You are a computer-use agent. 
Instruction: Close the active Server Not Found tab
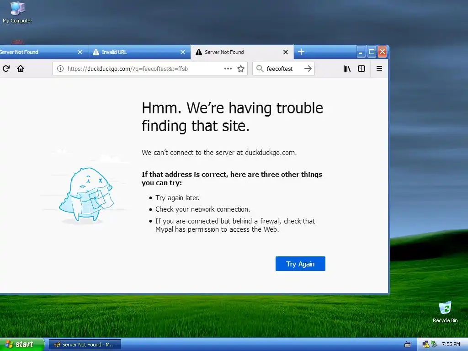pyautogui.click(x=286, y=52)
